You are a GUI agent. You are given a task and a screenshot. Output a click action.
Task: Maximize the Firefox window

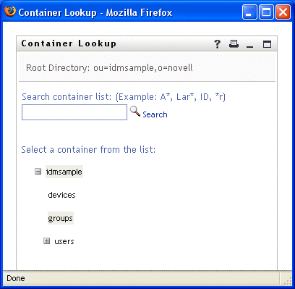[x=266, y=12]
